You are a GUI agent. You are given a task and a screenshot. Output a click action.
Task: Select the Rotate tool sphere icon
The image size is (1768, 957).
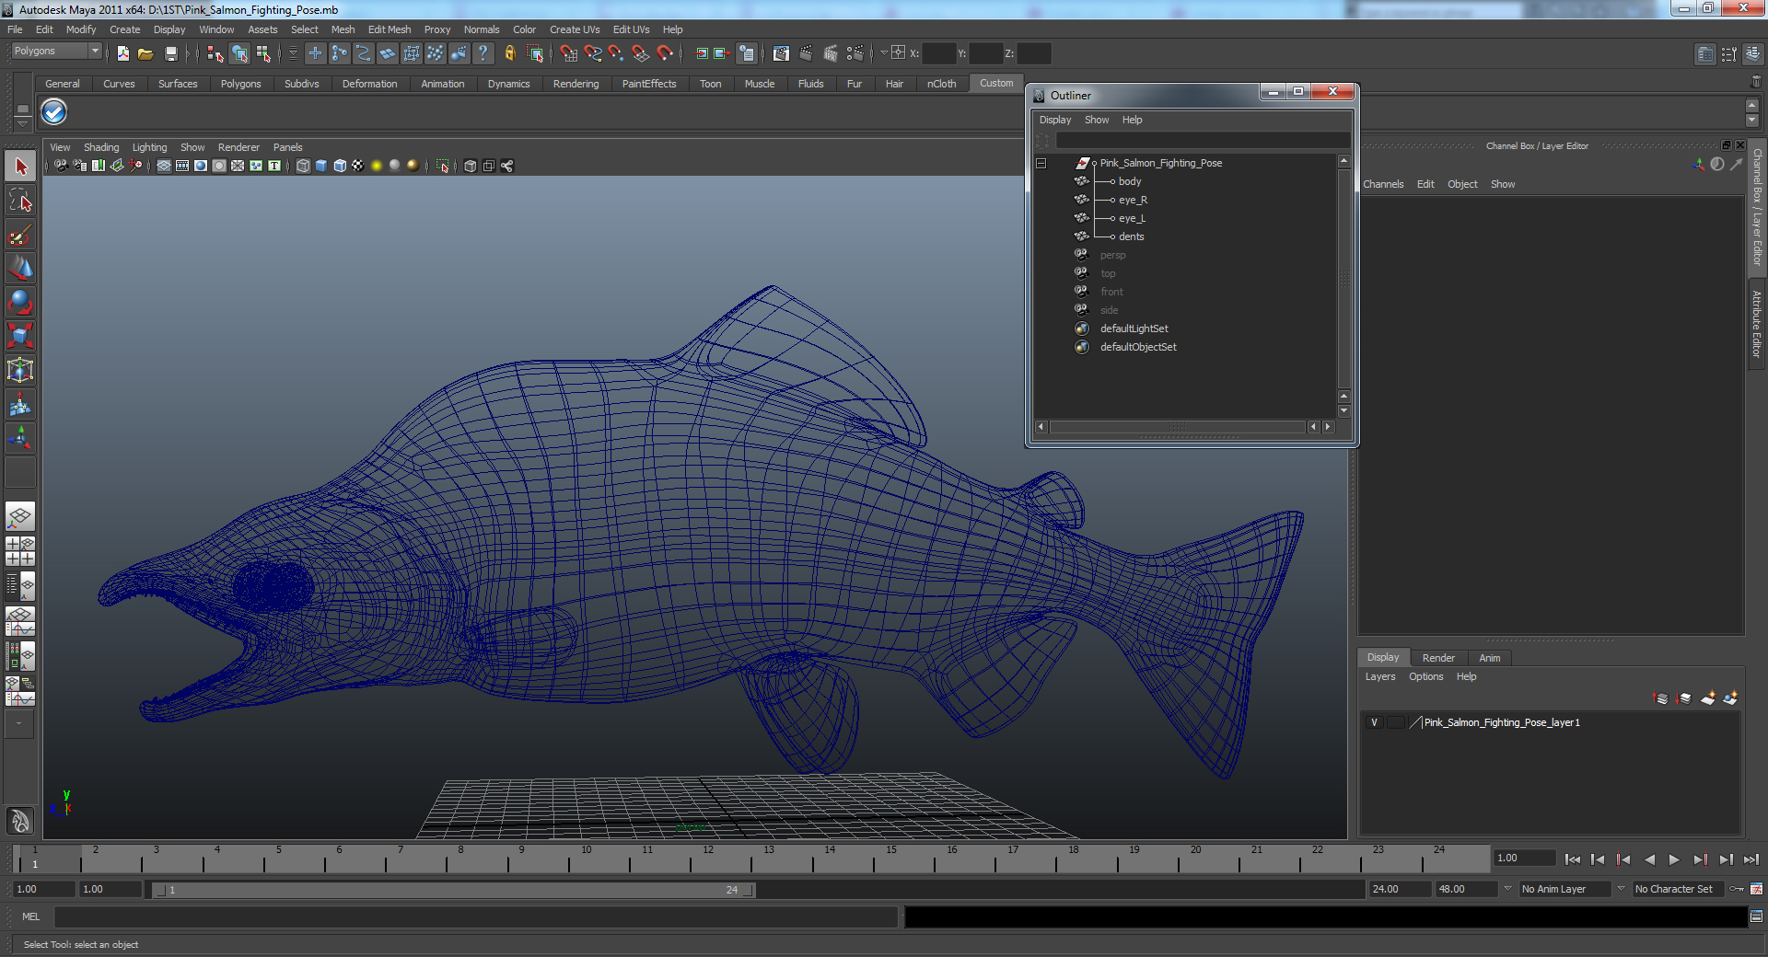[x=20, y=303]
